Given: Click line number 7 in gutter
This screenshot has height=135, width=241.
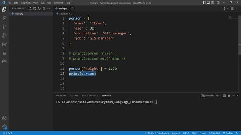Looking at the screenshot, I should [63, 48].
